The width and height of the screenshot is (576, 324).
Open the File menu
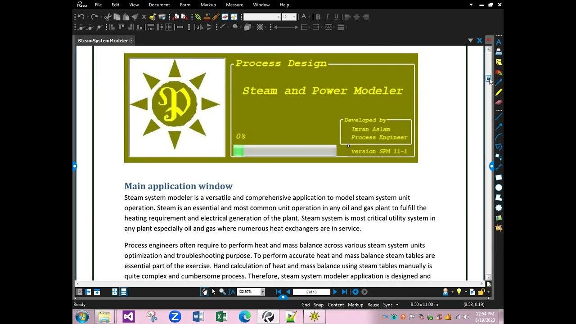click(x=98, y=4)
